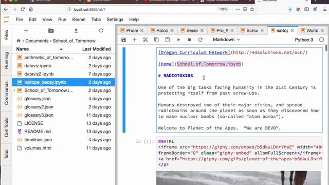This screenshot has width=329, height=185.
Task: Open the Help menu
Action: click(x=134, y=20)
